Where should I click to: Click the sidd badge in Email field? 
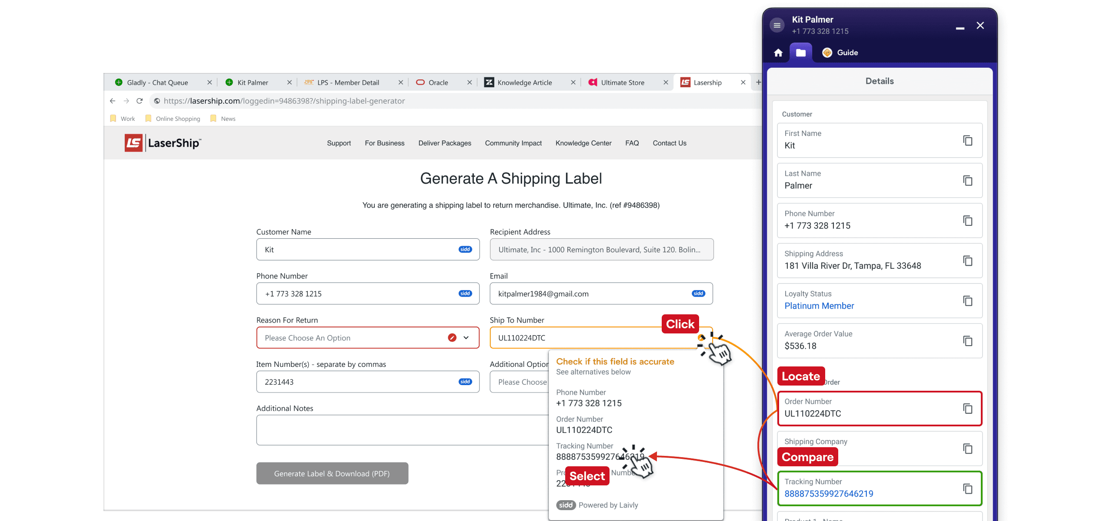click(698, 293)
